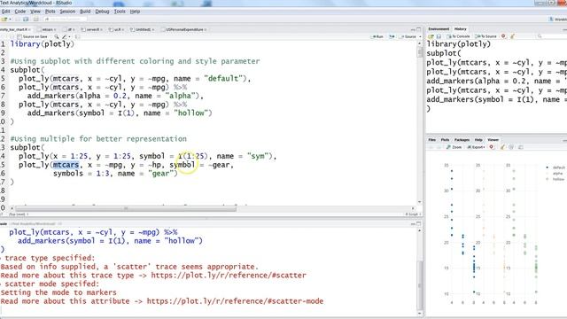This screenshot has height=319, width=567.
Task: Switch to the server.R editor tab
Action: (x=92, y=29)
